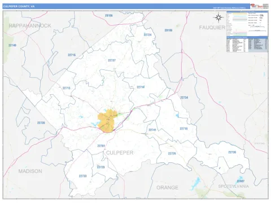Select the MADISON county label
This screenshot has width=271, height=203.
click(30, 171)
